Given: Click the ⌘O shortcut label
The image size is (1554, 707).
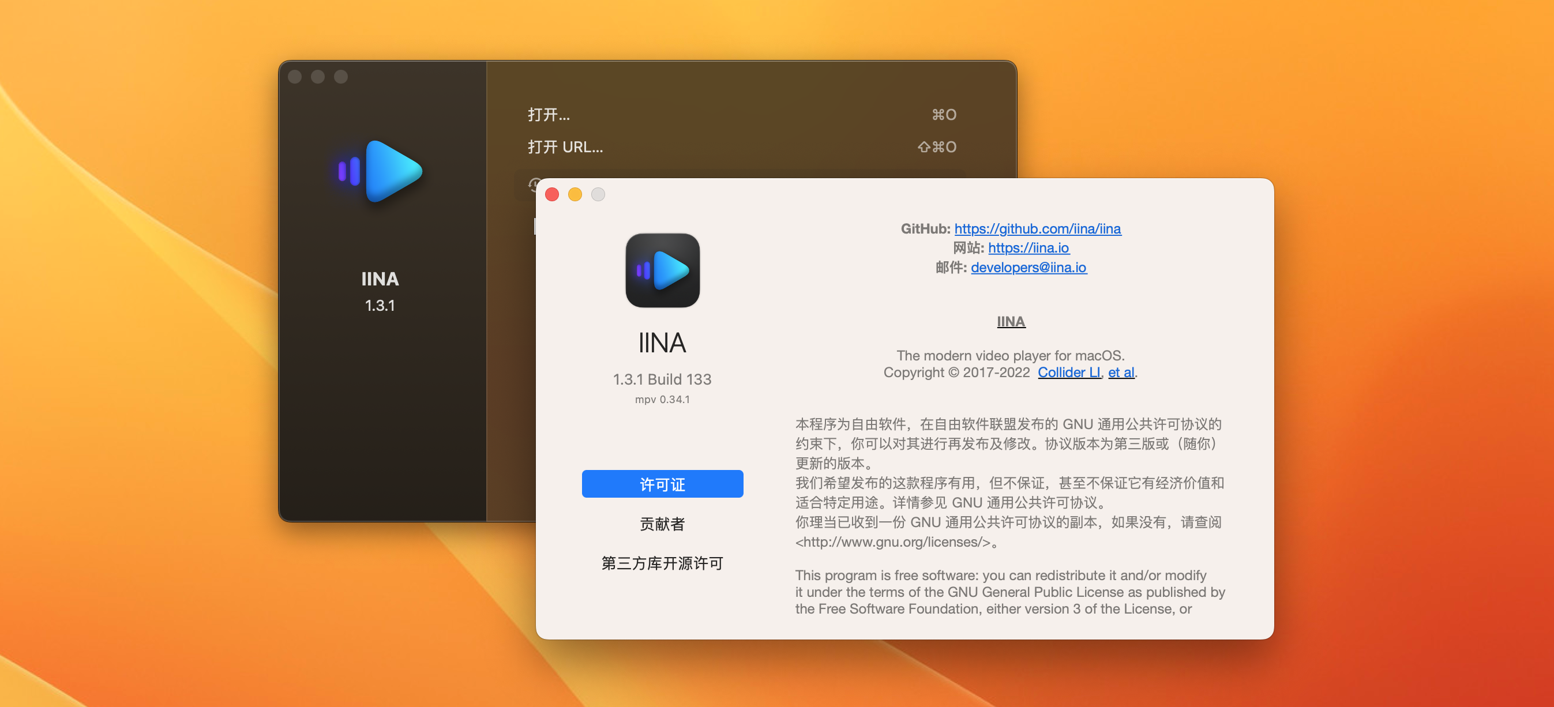Looking at the screenshot, I should 944,115.
